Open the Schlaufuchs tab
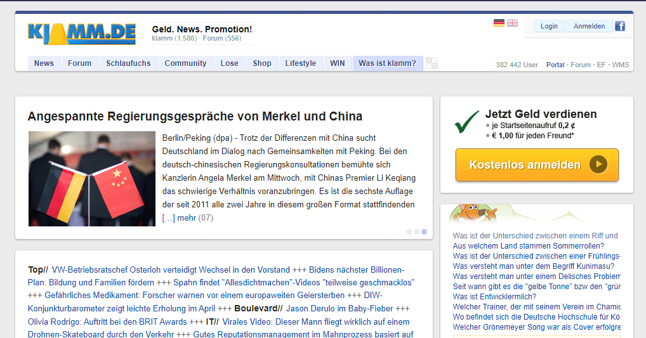This screenshot has height=338, width=646. 128,63
